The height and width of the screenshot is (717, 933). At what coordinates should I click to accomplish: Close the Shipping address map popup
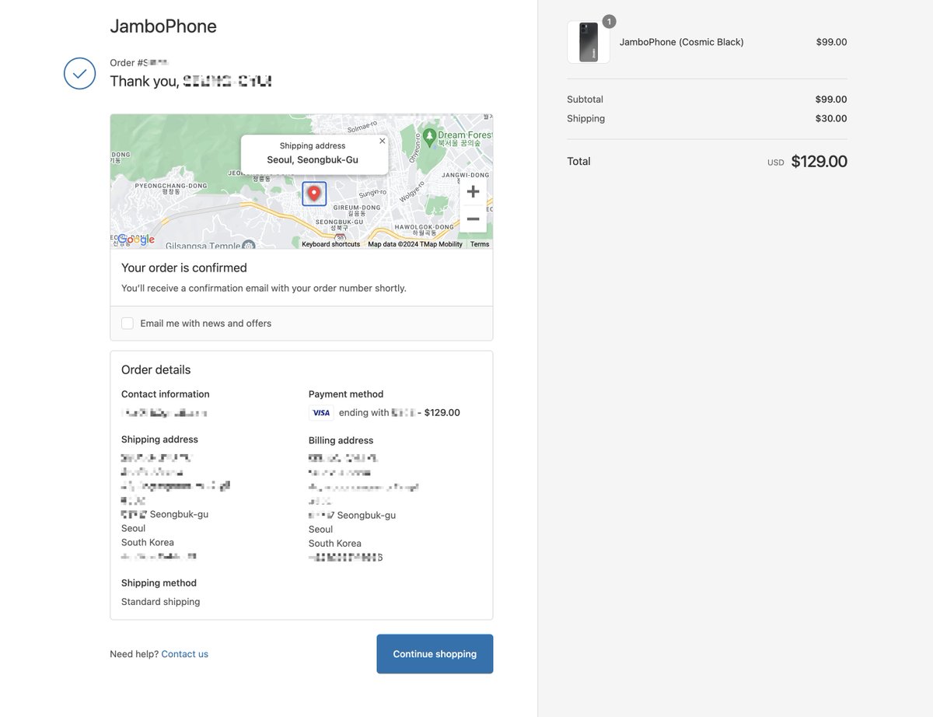(x=382, y=142)
